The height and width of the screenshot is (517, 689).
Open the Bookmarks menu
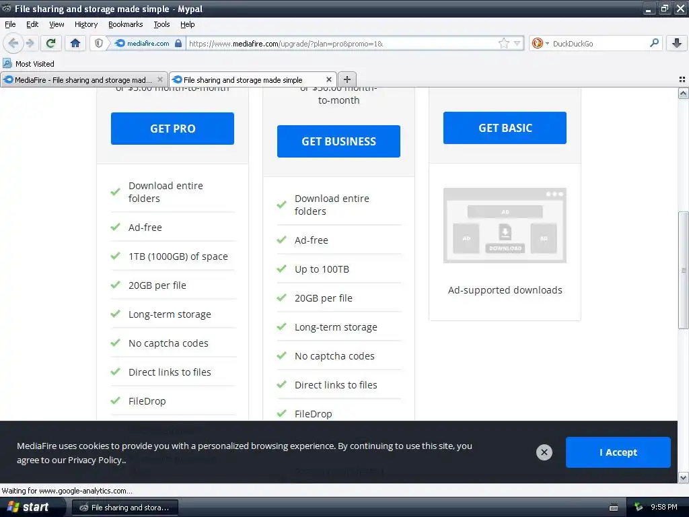point(125,24)
